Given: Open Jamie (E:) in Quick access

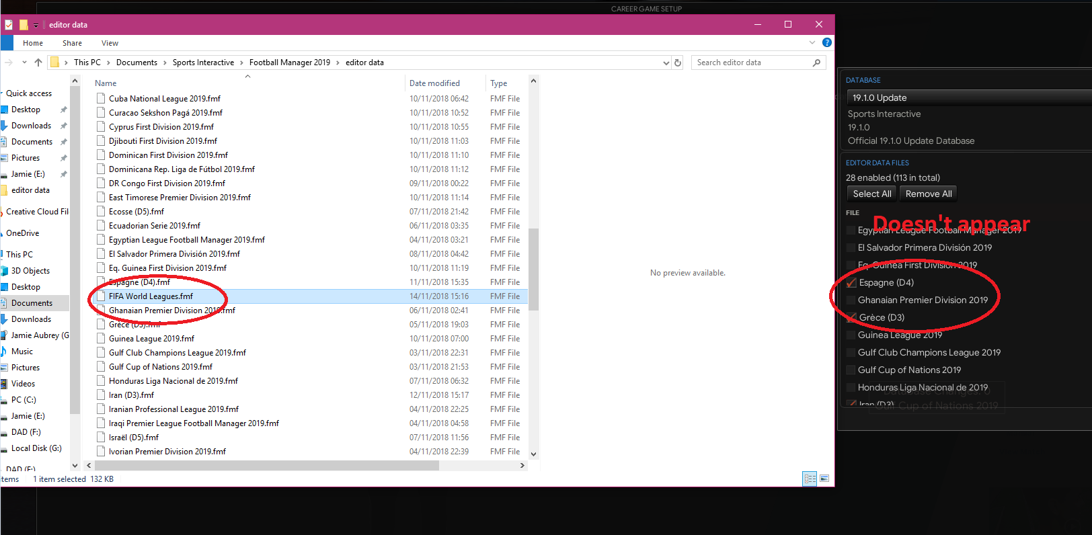Looking at the screenshot, I should click(28, 174).
